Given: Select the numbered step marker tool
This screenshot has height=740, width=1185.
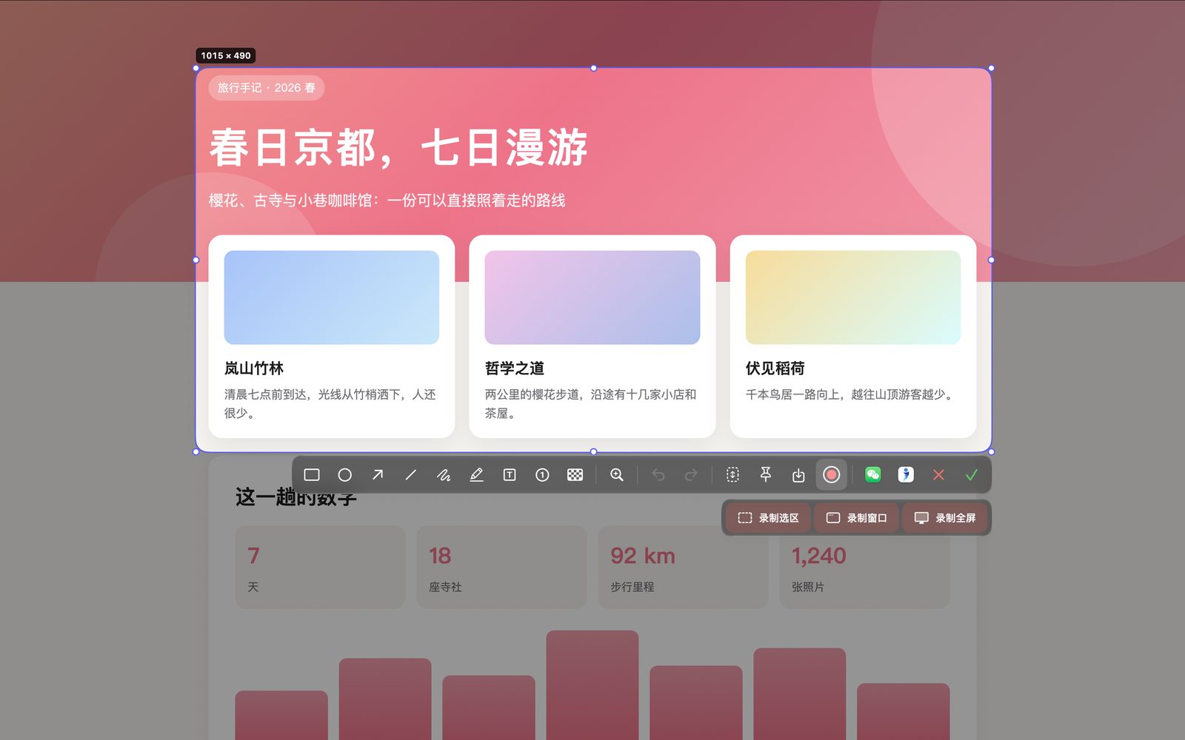Looking at the screenshot, I should (542, 475).
